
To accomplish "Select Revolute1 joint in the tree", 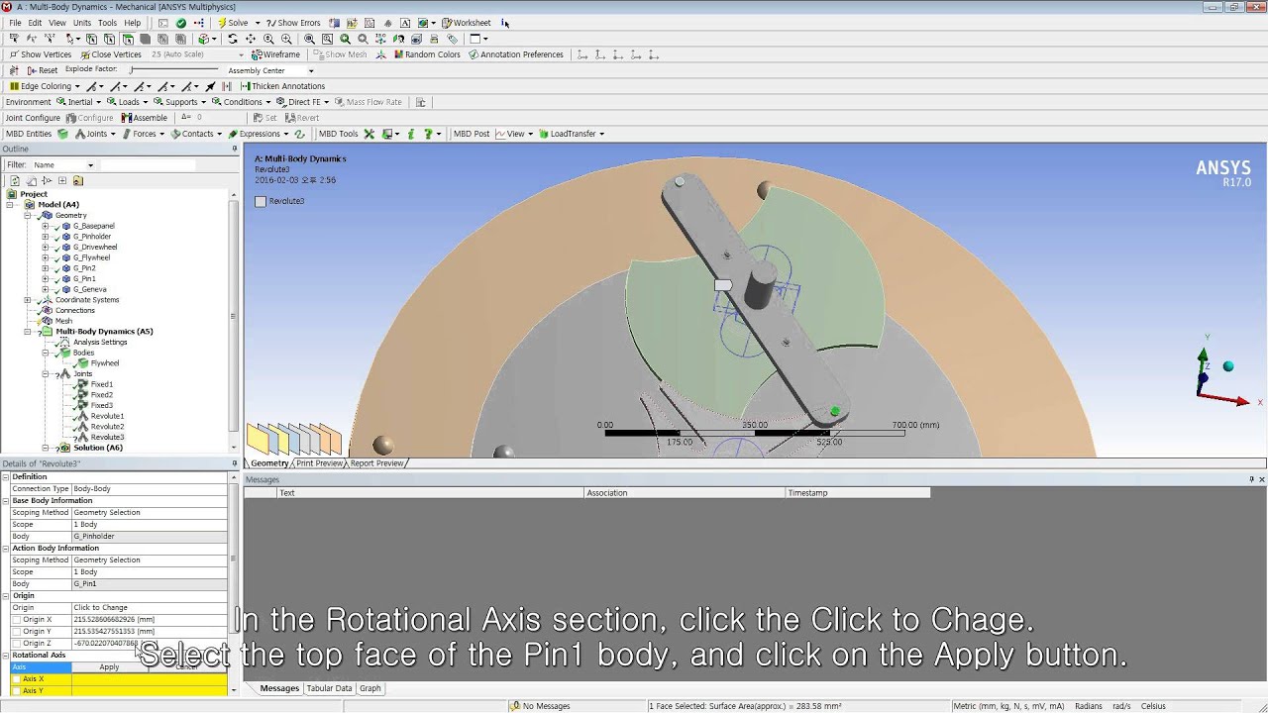I will [107, 416].
